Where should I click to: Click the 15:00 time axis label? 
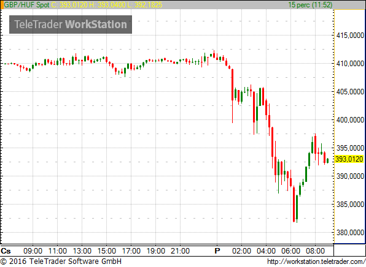pyautogui.click(x=106, y=251)
